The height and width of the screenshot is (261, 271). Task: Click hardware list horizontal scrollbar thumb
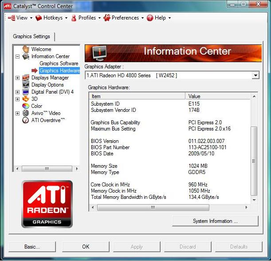coord(153,207)
